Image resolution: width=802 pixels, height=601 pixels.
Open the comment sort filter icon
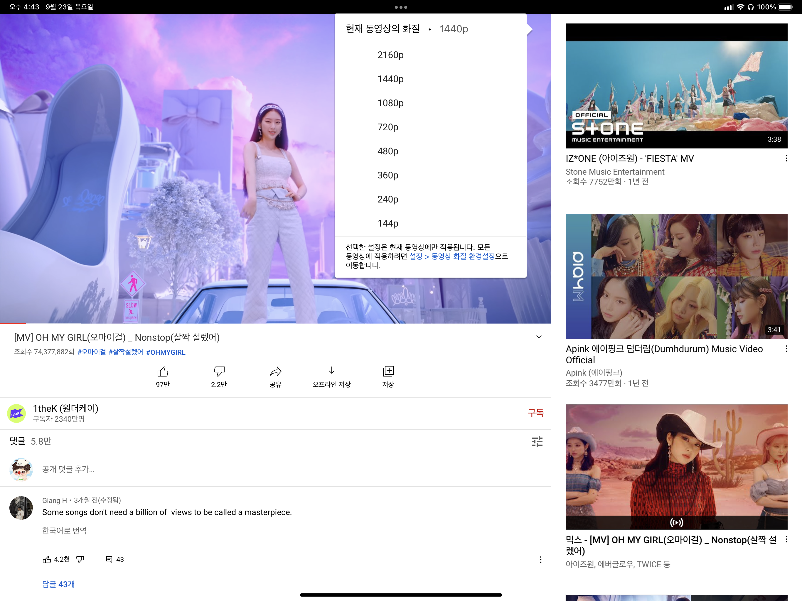537,442
